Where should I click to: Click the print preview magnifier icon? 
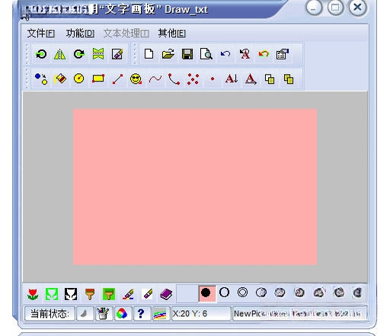[206, 54]
